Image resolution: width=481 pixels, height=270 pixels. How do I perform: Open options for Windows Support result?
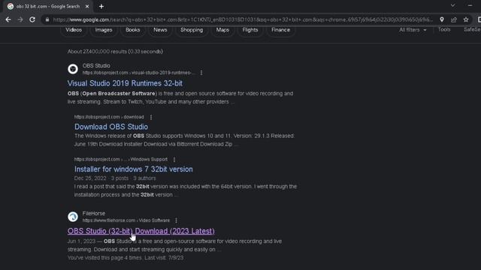pos(174,160)
